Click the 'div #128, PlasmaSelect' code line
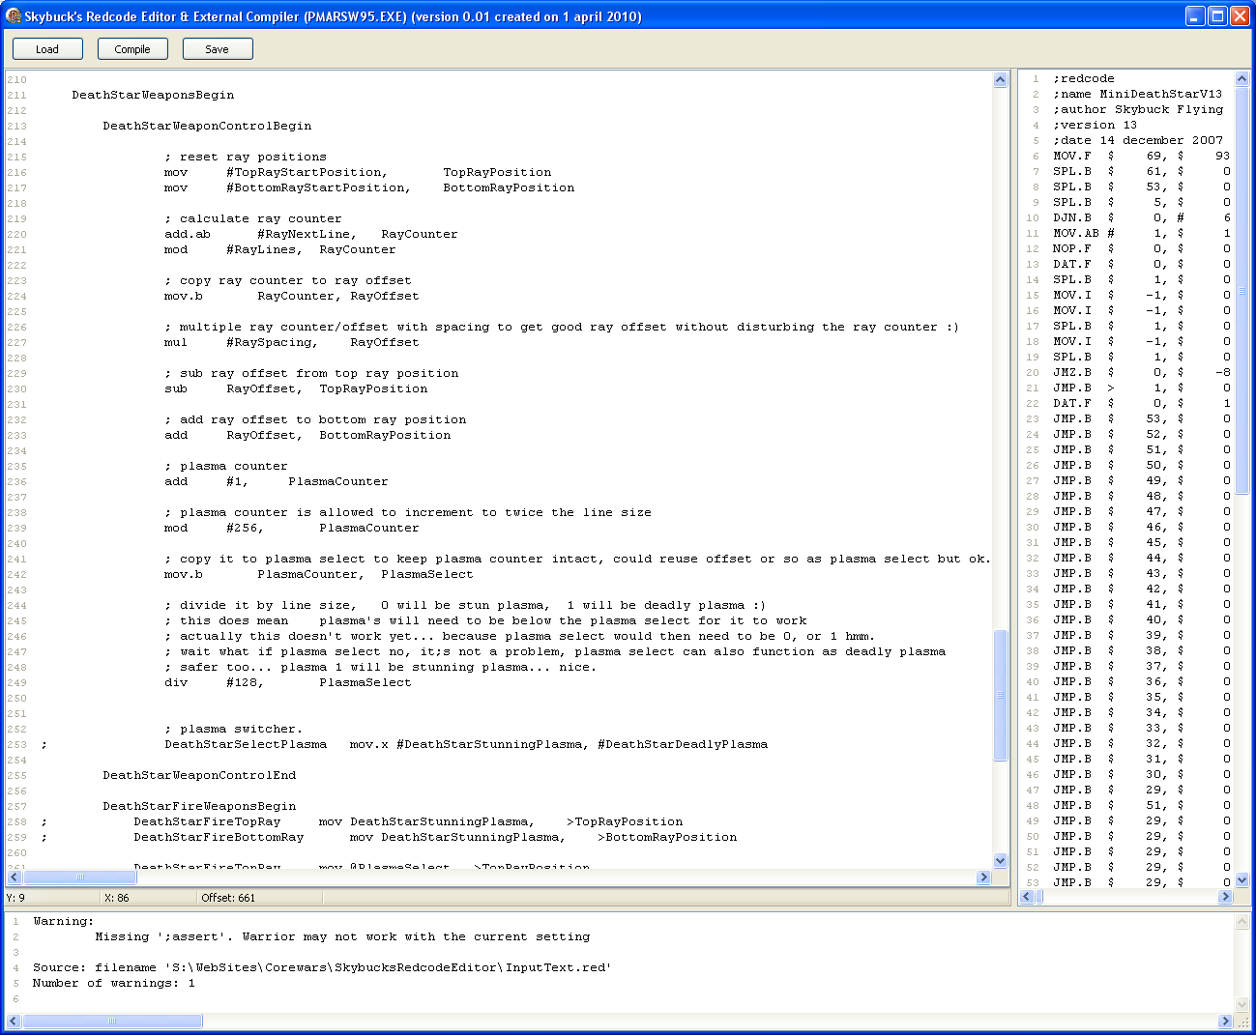The height and width of the screenshot is (1035, 1256). (x=287, y=682)
